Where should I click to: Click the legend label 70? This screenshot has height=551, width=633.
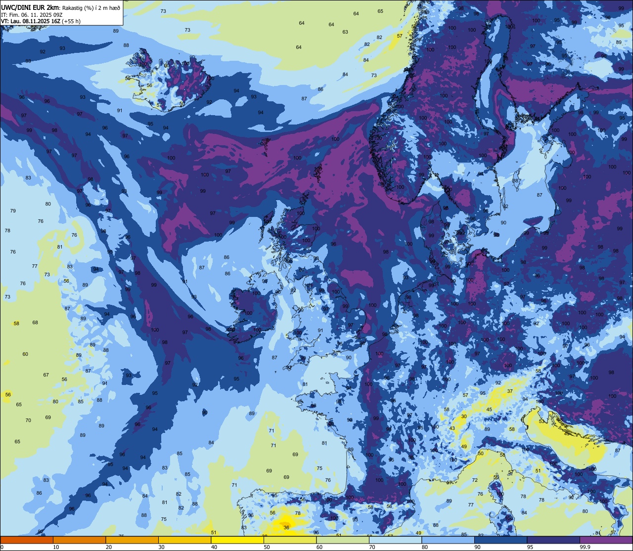tap(372, 547)
